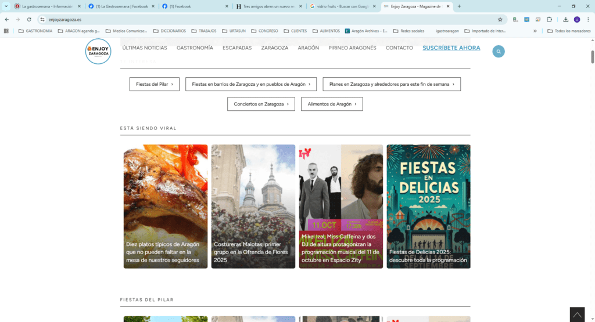Click the page vertical scrollbar thumb
Screen dimensions: 595x322
click(592, 57)
